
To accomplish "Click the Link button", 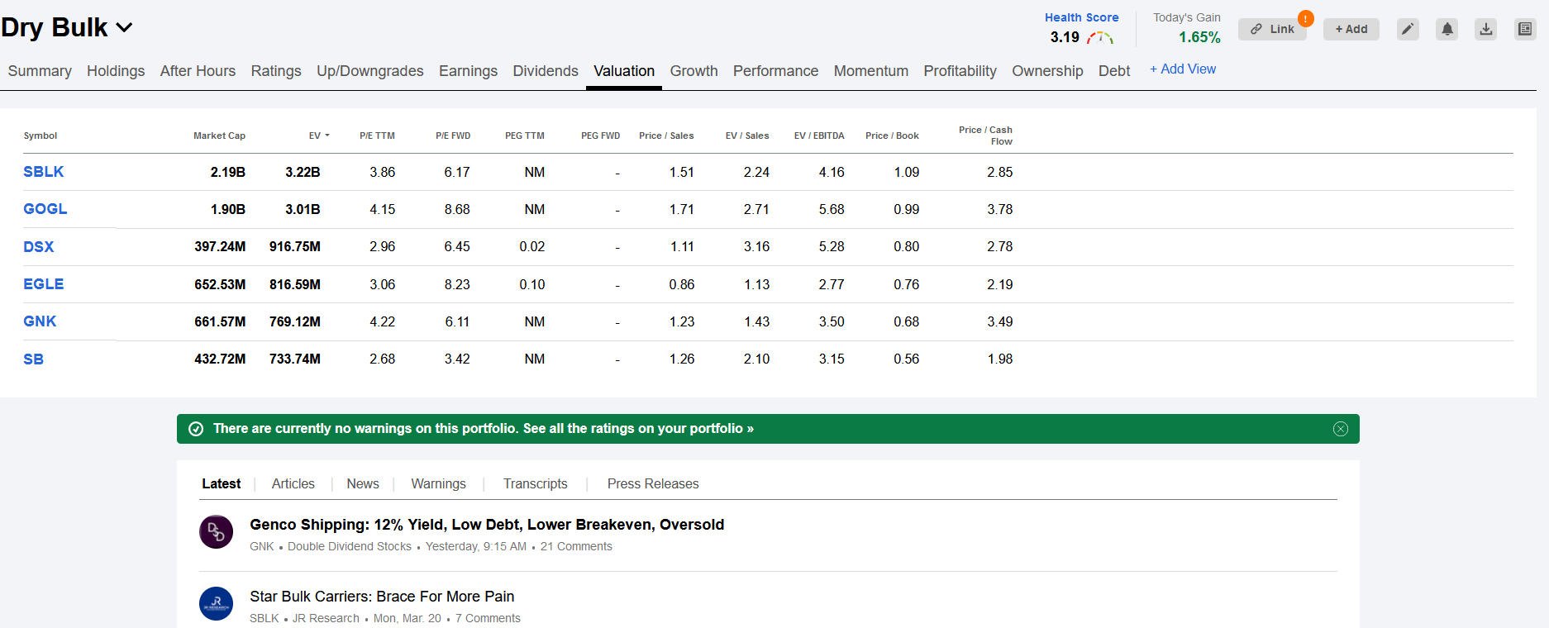I will 1272,29.
